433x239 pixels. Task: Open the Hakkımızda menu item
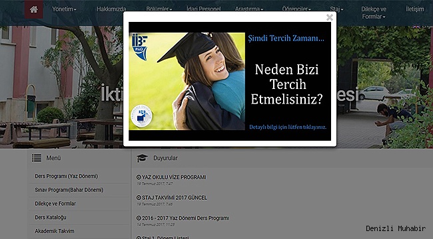(x=111, y=9)
